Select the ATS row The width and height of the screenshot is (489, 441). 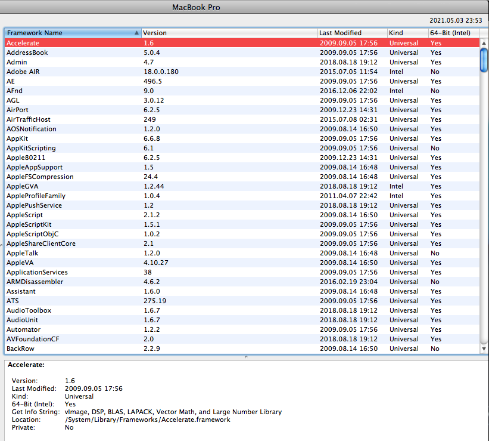[242, 301]
